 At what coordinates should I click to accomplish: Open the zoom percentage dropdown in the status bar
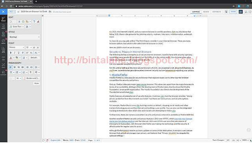(245, 140)
